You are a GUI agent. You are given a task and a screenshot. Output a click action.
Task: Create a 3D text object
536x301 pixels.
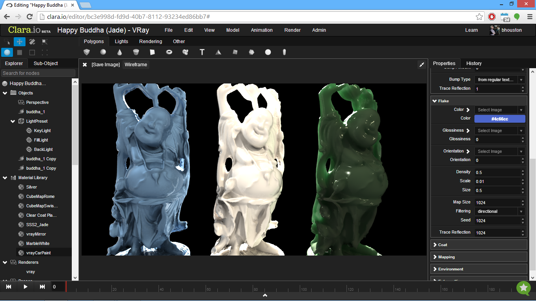(x=202, y=52)
